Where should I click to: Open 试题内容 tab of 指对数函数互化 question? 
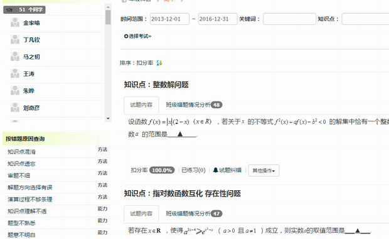pos(141,213)
